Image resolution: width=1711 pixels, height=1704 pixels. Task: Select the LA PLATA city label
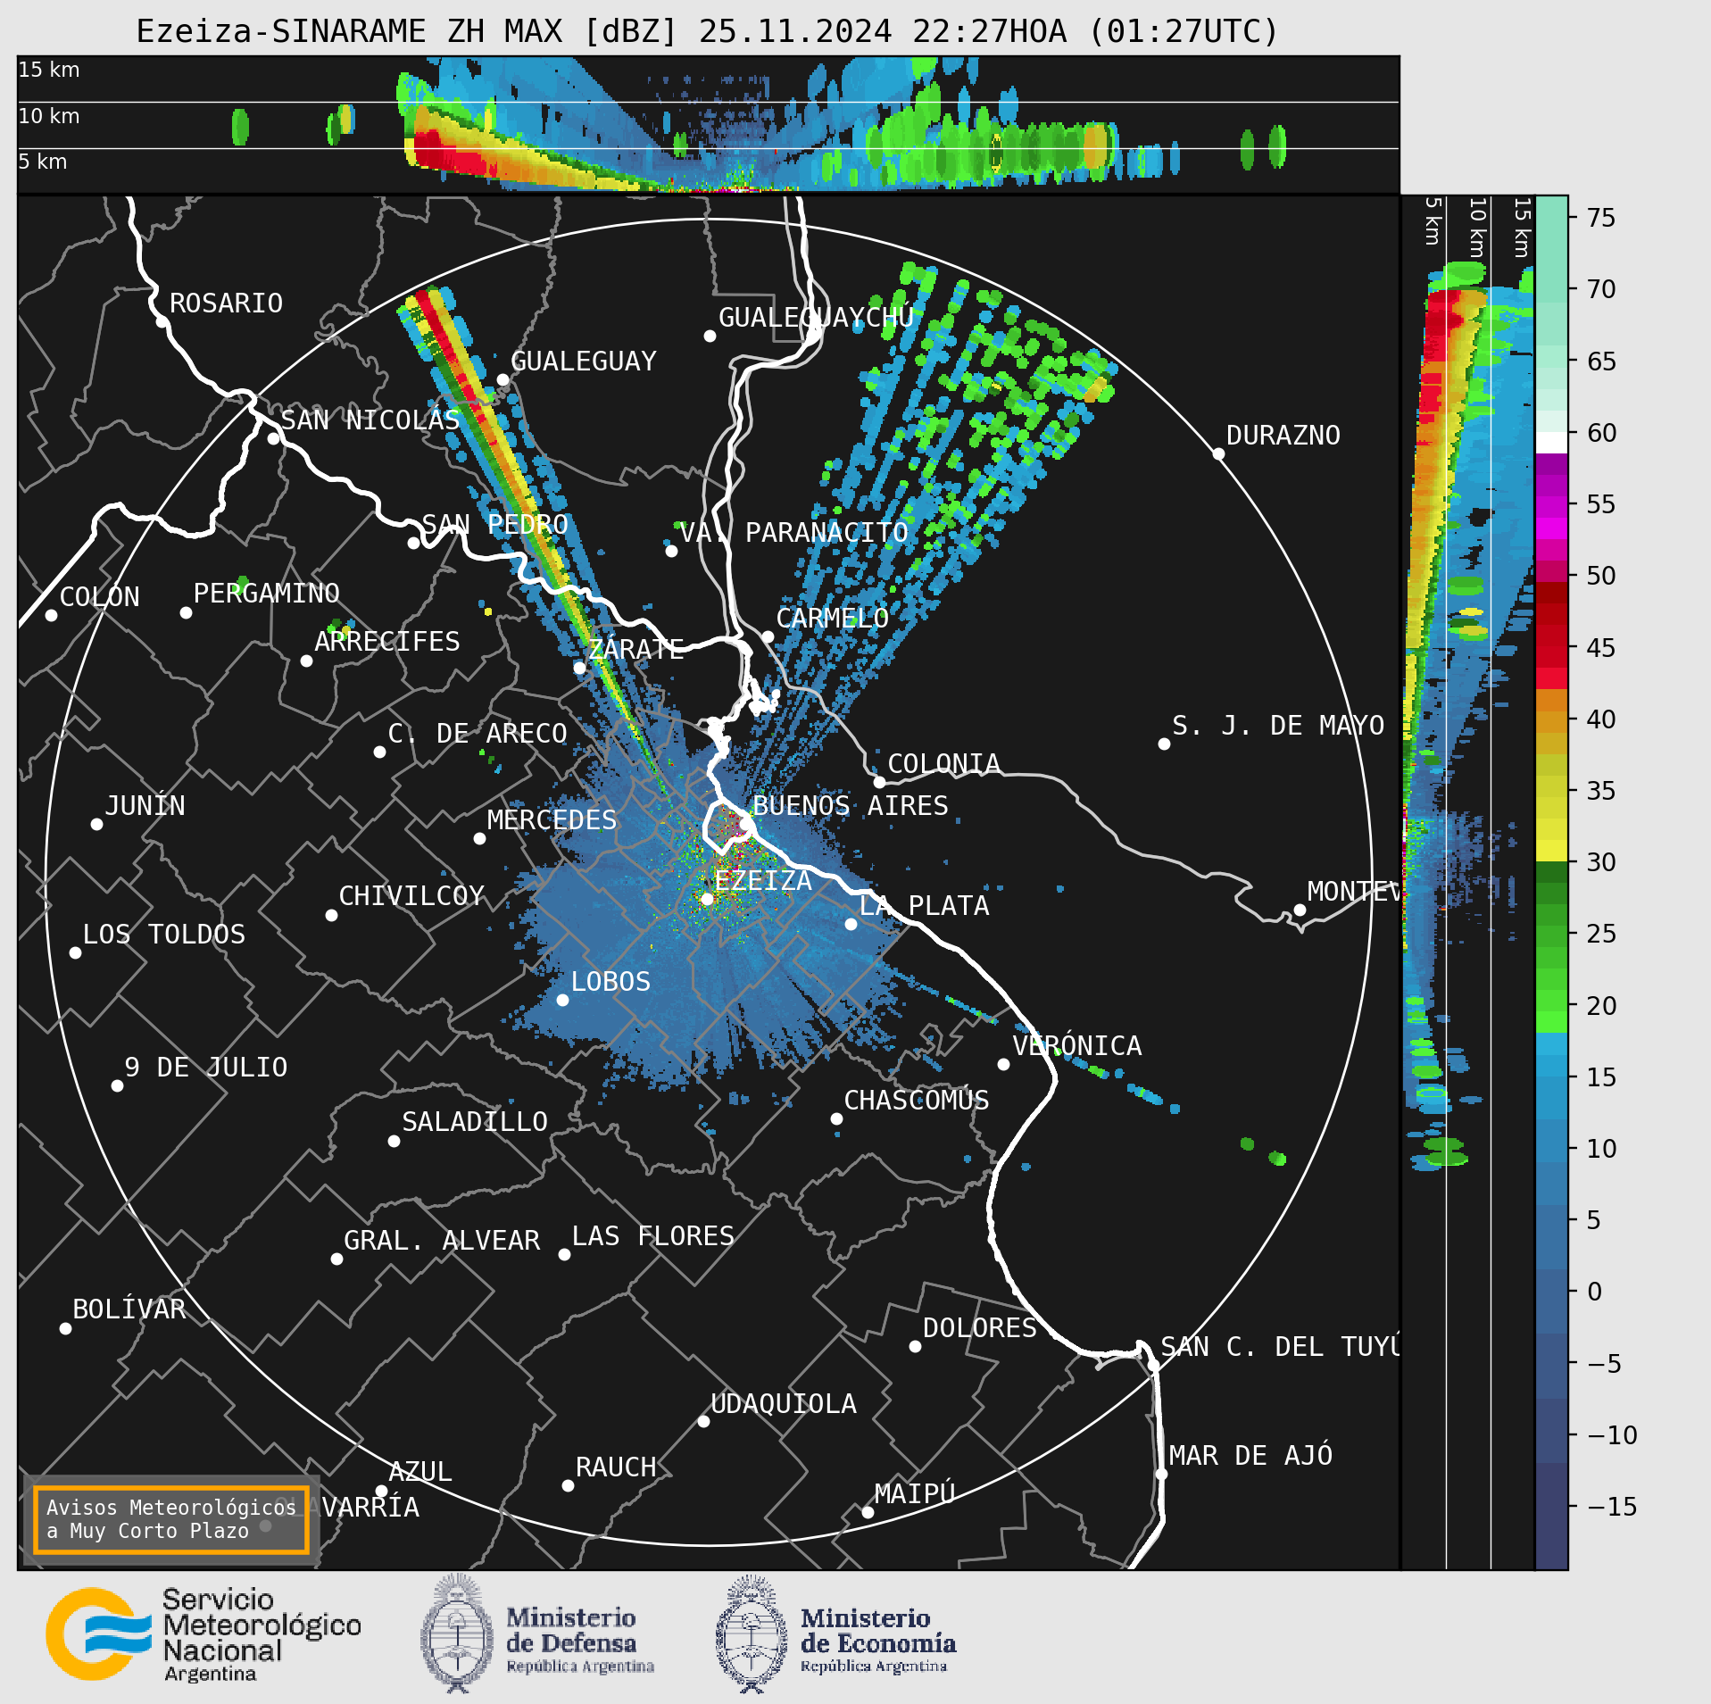click(924, 906)
